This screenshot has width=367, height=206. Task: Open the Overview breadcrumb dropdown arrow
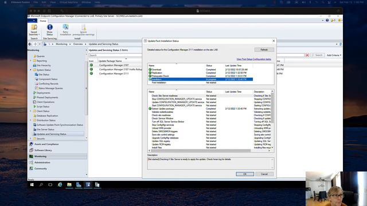point(85,44)
